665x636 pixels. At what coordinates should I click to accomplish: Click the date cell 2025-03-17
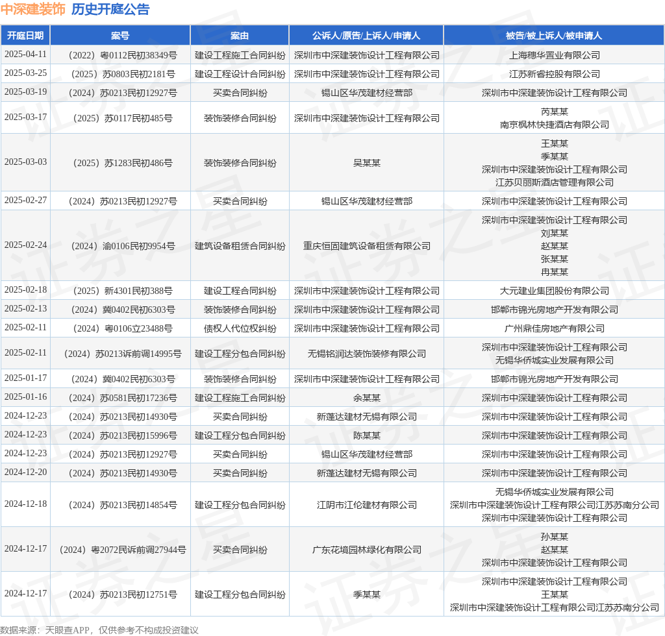(25, 117)
